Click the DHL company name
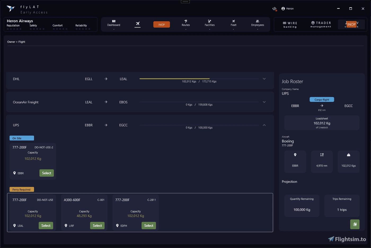This screenshot has height=248, width=371. [x=16, y=79]
